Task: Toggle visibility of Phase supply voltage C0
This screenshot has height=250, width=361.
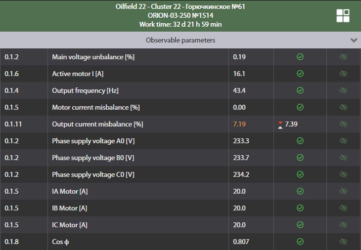Action: click(x=343, y=174)
